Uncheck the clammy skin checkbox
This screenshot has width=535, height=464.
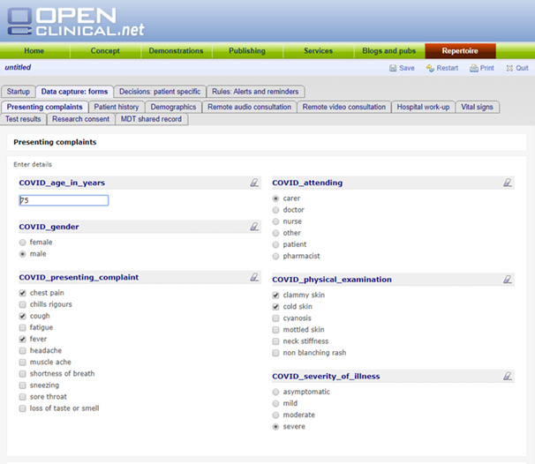[275, 296]
